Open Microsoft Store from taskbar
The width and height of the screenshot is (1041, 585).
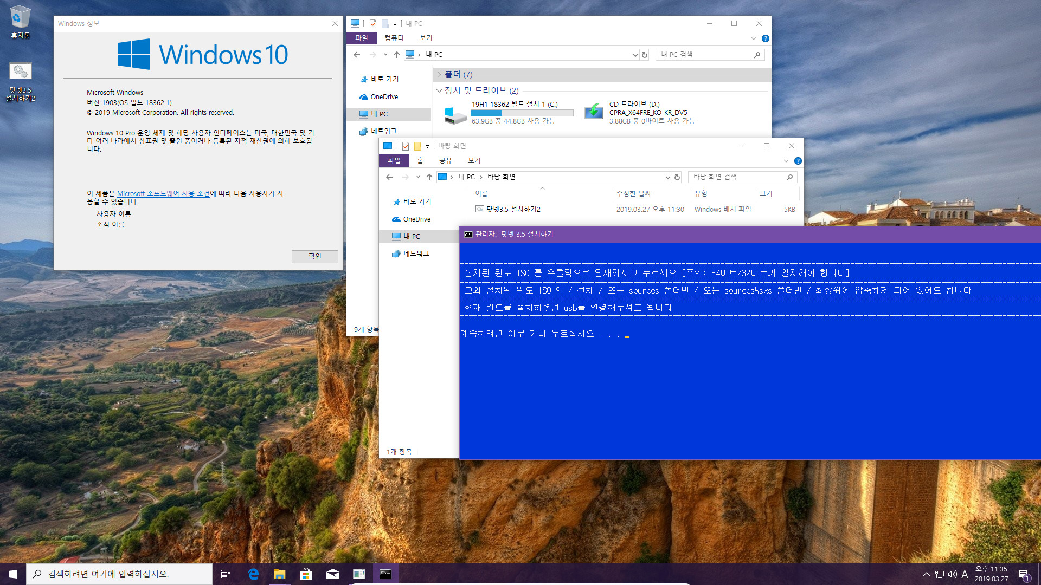click(306, 574)
